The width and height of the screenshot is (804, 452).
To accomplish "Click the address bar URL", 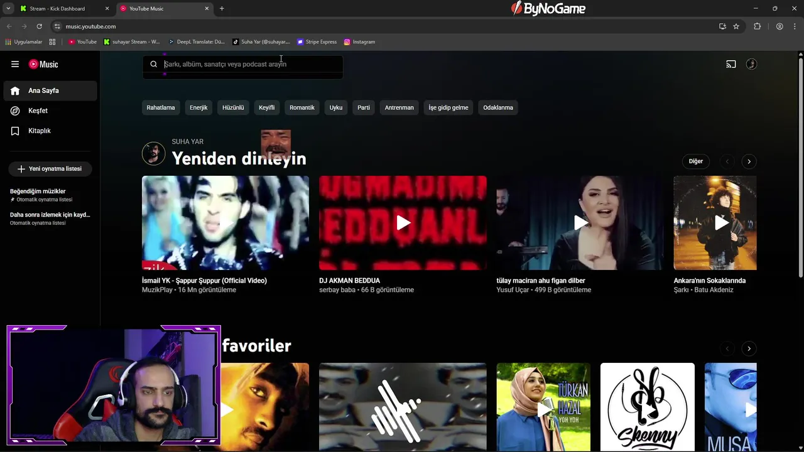I will (90, 26).
